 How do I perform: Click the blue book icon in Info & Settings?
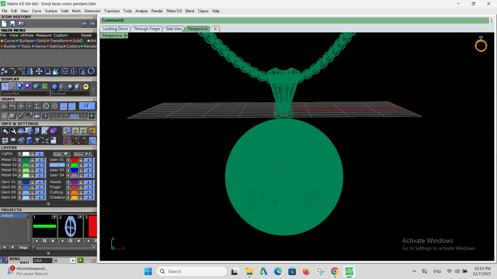(29, 140)
